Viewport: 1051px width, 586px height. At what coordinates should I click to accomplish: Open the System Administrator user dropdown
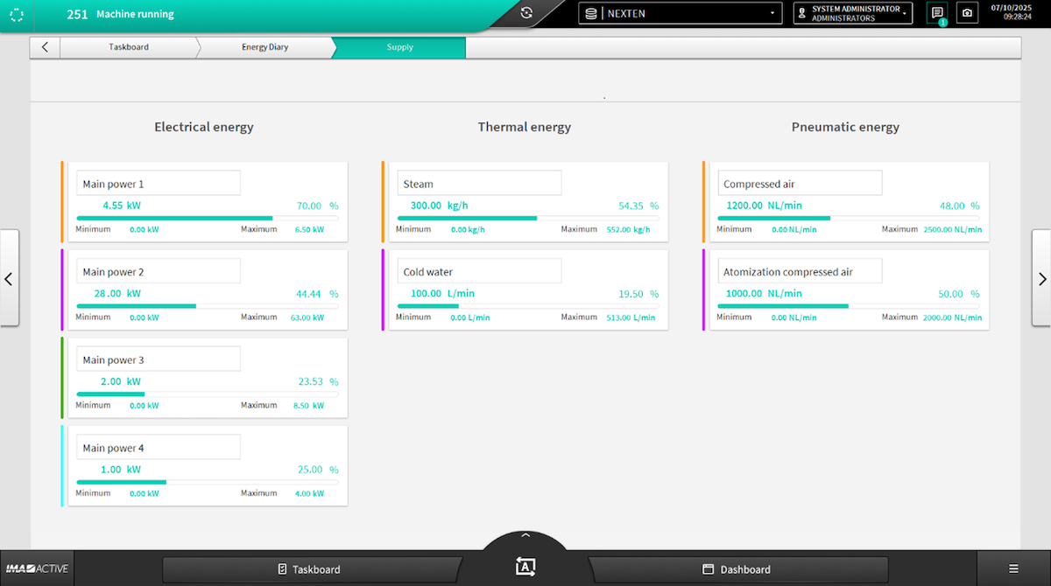[853, 13]
